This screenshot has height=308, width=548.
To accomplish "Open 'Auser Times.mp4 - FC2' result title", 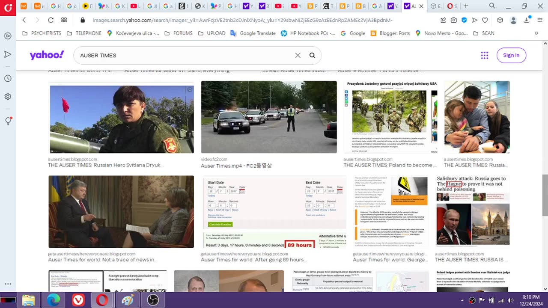I will (x=236, y=166).
